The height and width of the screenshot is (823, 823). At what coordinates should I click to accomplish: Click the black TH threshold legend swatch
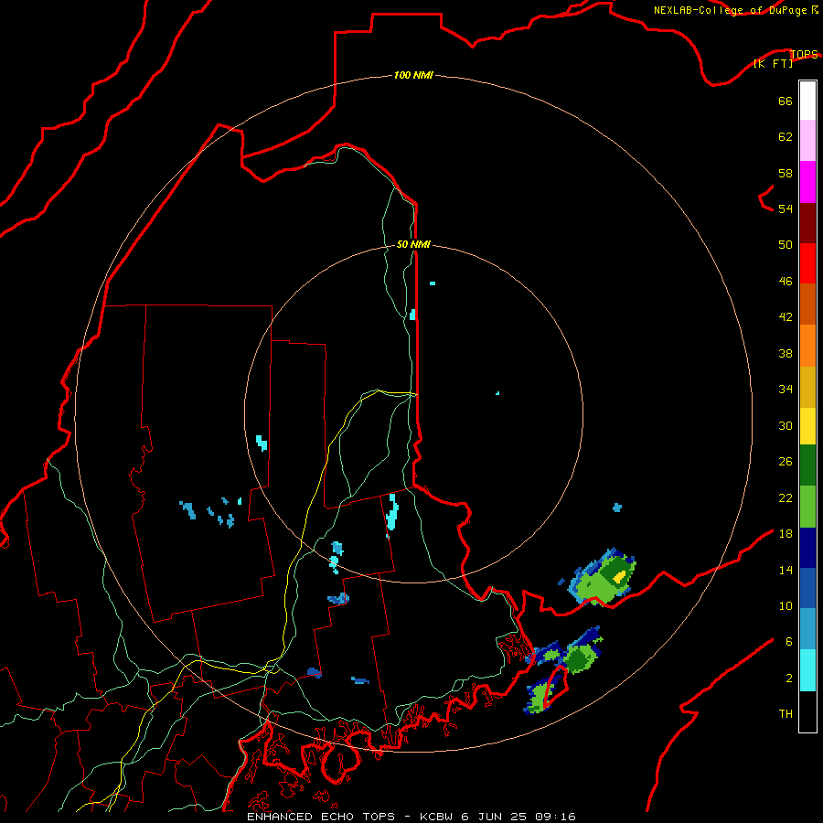click(x=807, y=711)
